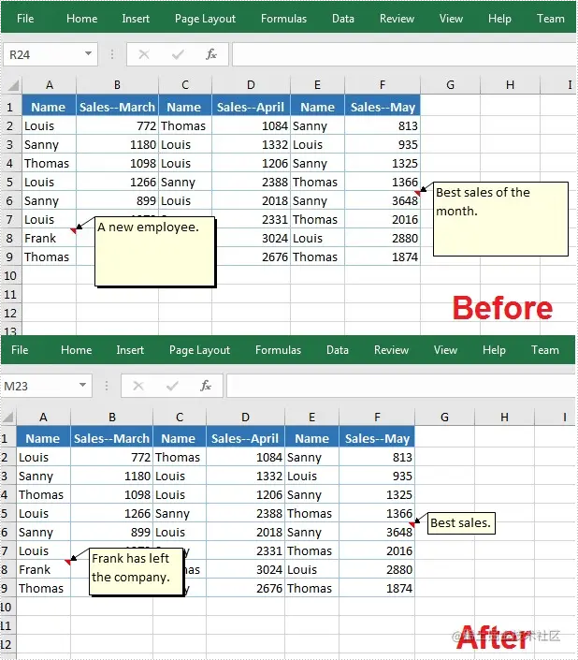578x660 pixels.
Task: Click the formula input field in the After window
Action: tap(401, 386)
